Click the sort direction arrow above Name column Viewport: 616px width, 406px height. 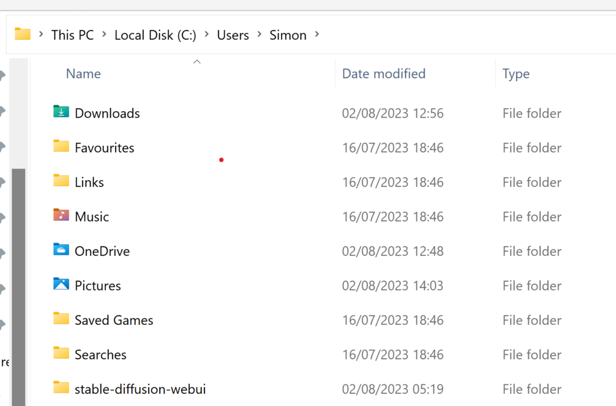tap(197, 61)
